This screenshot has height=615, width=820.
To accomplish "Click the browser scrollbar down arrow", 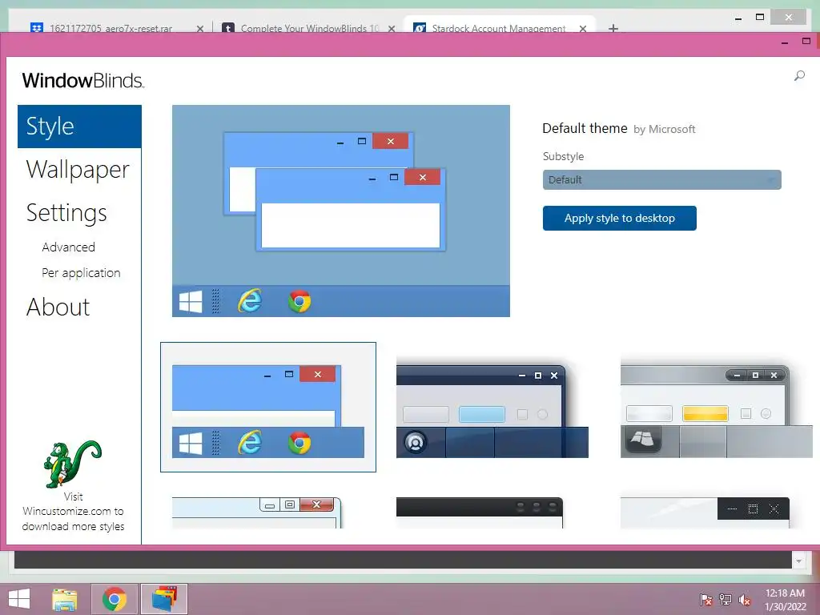I will 798,561.
